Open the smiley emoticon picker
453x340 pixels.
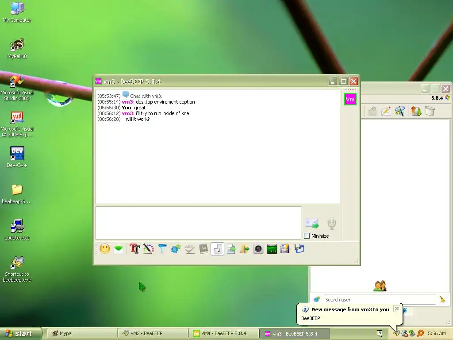105,249
